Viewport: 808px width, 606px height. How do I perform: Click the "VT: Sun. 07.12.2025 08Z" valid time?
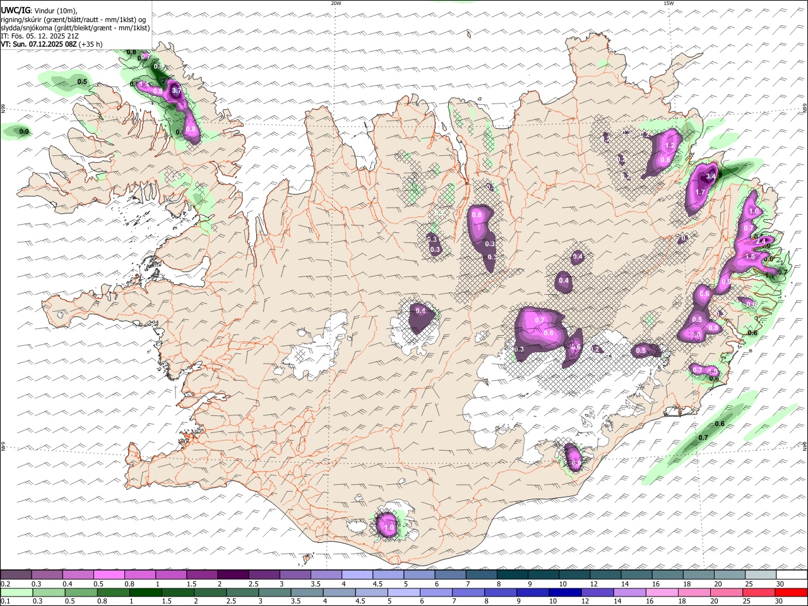(39, 44)
